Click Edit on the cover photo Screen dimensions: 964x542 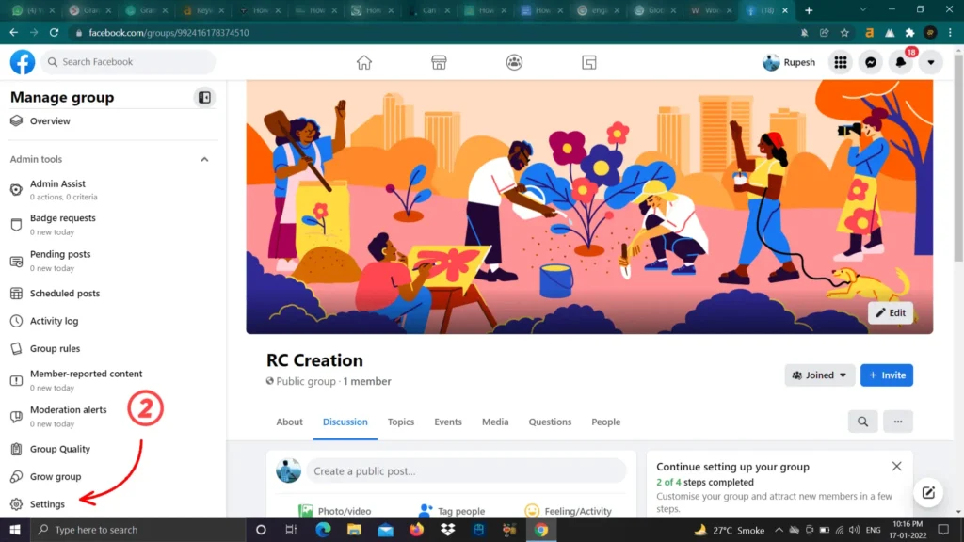(x=891, y=312)
